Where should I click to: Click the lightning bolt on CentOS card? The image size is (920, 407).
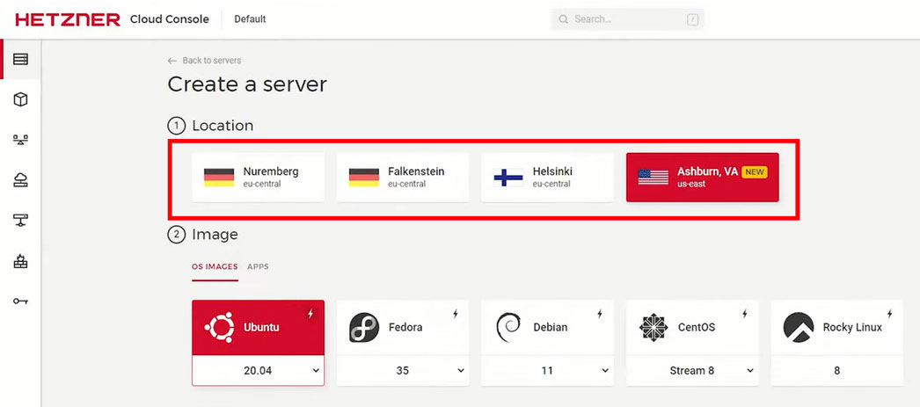[745, 314]
